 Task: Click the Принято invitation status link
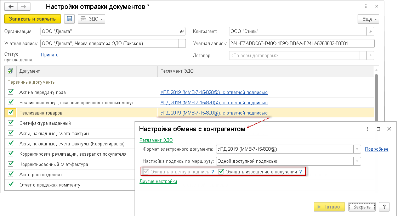(x=49, y=55)
